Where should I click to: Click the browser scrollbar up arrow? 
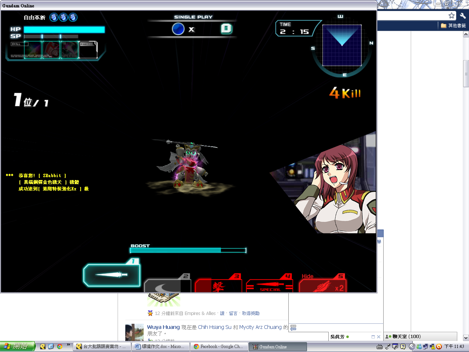466,34
